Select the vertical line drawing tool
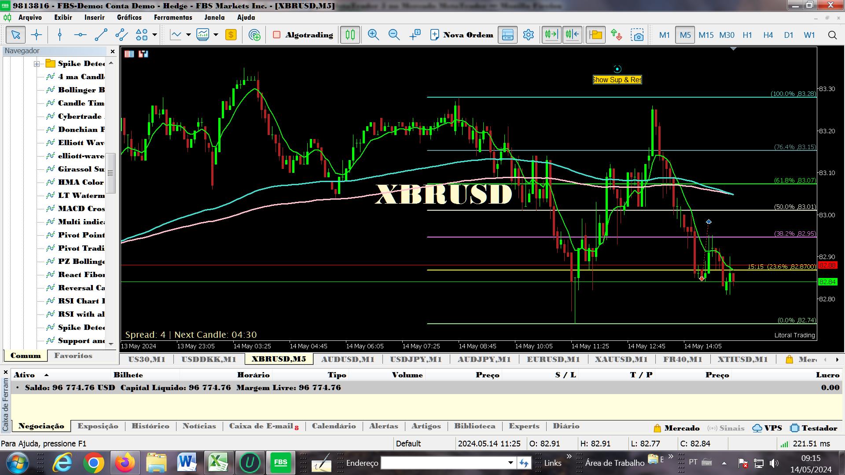 click(60, 35)
